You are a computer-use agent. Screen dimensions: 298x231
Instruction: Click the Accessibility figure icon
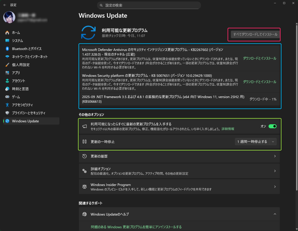tap(7, 105)
